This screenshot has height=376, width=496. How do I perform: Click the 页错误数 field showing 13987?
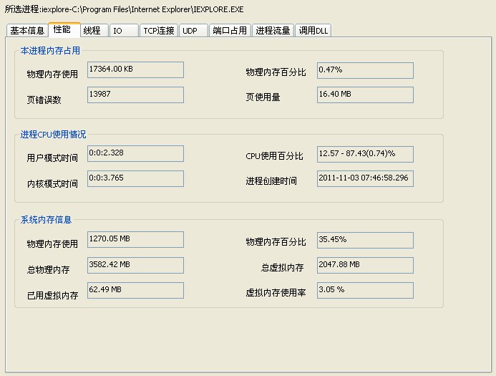point(135,95)
